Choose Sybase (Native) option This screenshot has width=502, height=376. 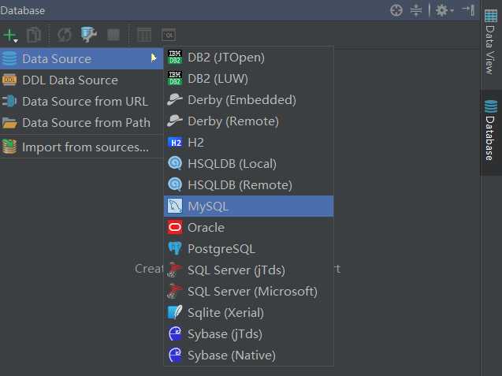(x=248, y=356)
